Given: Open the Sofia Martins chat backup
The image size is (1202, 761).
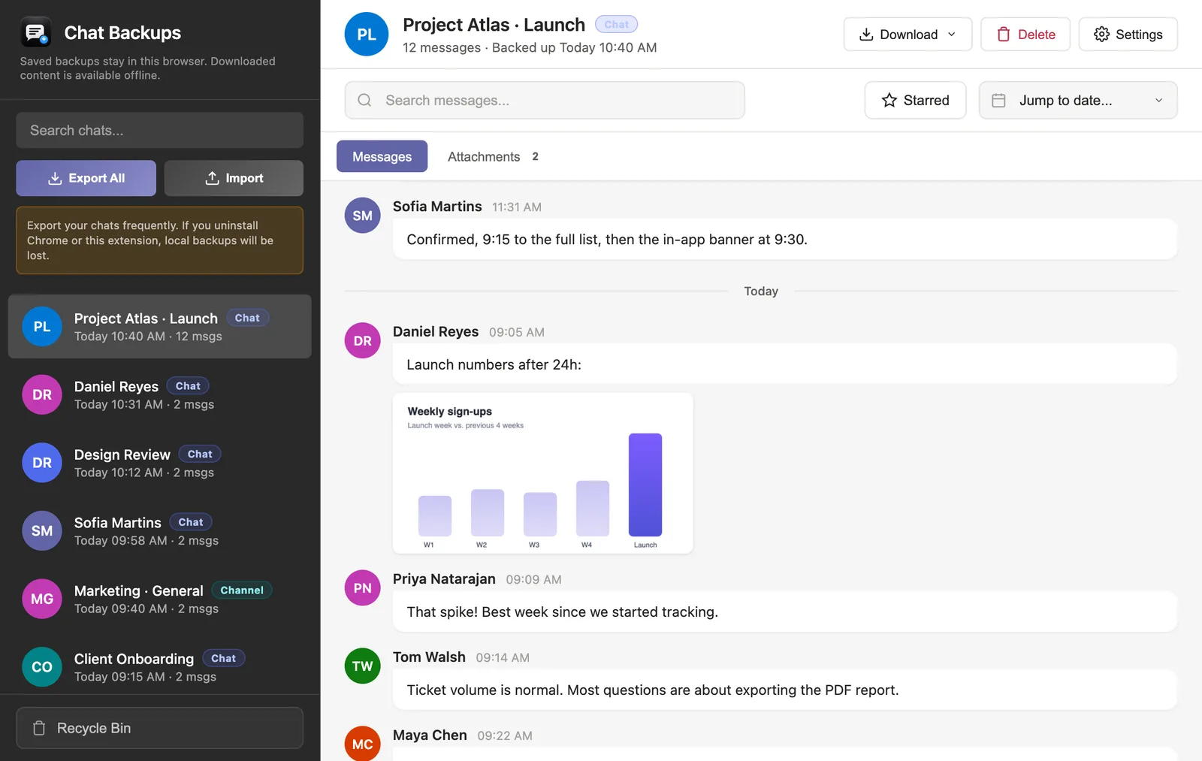Looking at the screenshot, I should pyautogui.click(x=159, y=531).
